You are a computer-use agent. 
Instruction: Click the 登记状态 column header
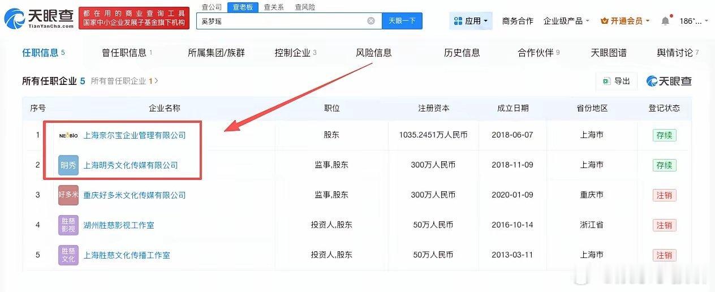(x=664, y=108)
